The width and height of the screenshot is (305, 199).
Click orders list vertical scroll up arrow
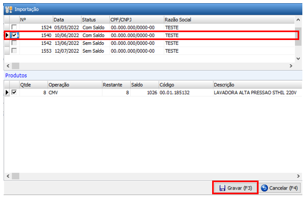coord(298,19)
